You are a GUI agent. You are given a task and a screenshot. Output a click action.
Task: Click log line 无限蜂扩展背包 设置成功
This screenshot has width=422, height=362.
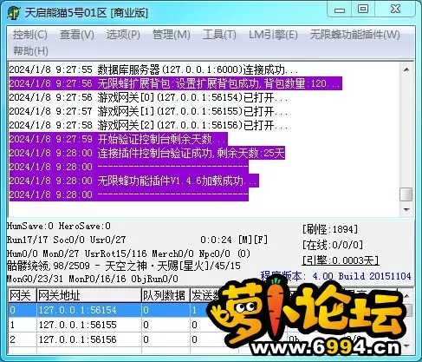[176, 83]
